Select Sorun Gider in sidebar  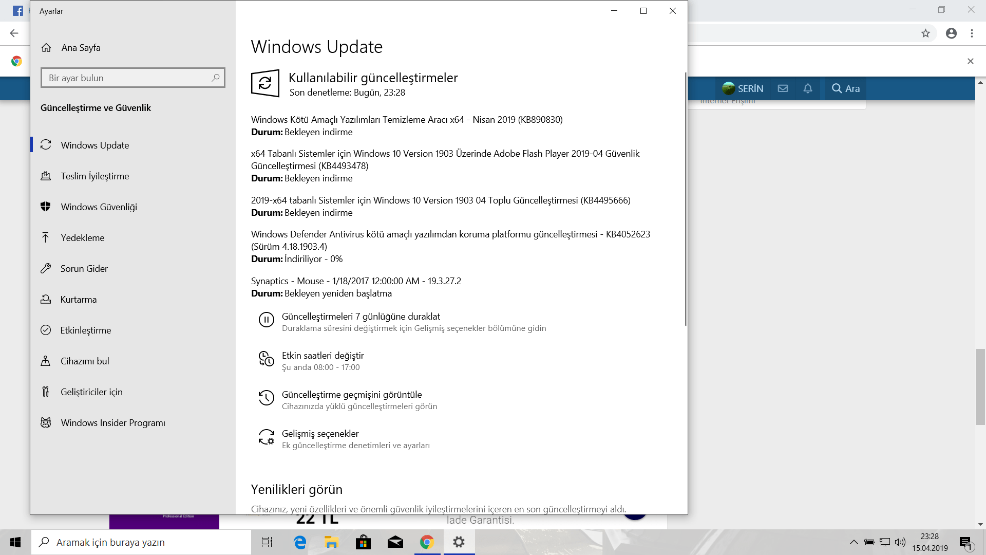[84, 269]
